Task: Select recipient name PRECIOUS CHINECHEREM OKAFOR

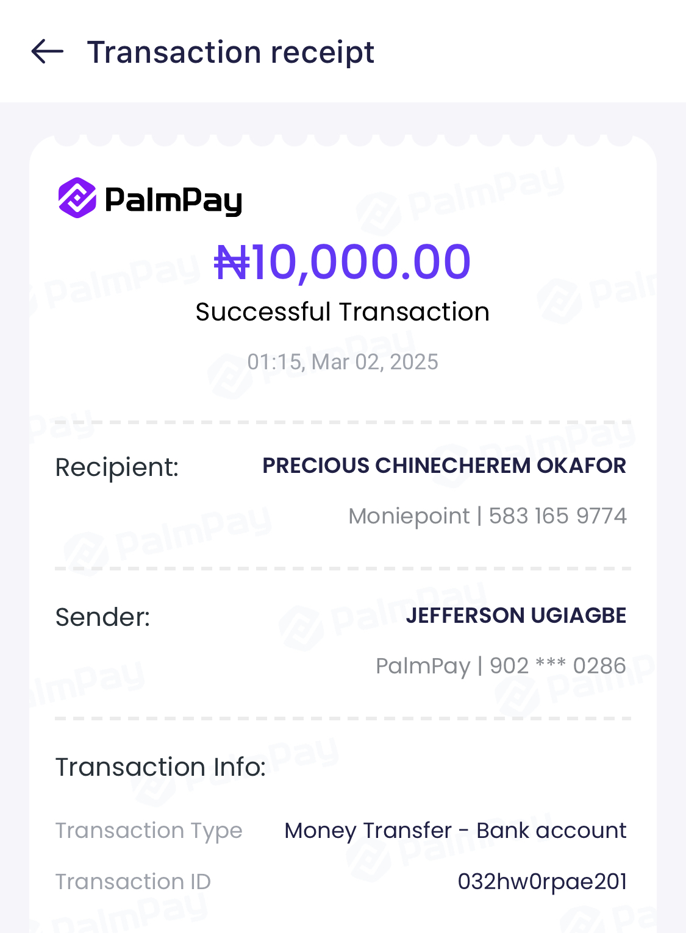Action: click(x=444, y=466)
